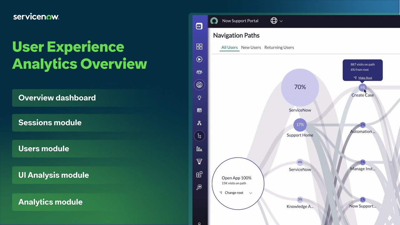Expand the chevron beside the globe icon
This screenshot has width=400, height=225.
coord(281,21)
